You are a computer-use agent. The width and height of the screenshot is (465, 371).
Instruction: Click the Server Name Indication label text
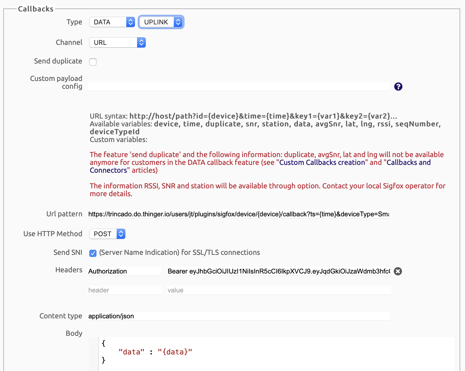179,252
